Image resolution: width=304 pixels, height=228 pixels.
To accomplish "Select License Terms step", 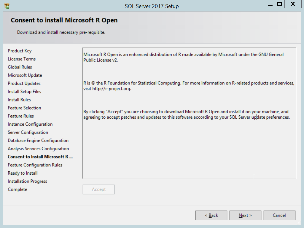I will 22,59.
